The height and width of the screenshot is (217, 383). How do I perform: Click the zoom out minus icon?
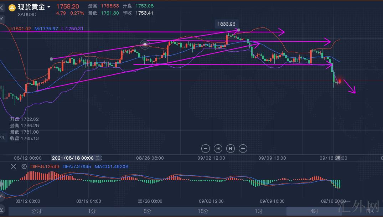205,148
